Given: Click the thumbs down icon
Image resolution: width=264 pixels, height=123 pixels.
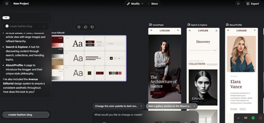Looking at the screenshot, I should 92,27.
